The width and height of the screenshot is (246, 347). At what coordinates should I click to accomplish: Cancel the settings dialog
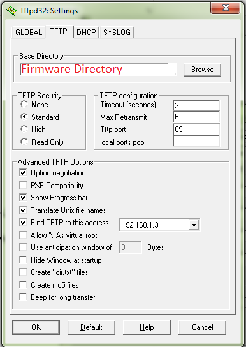[x=202, y=327]
